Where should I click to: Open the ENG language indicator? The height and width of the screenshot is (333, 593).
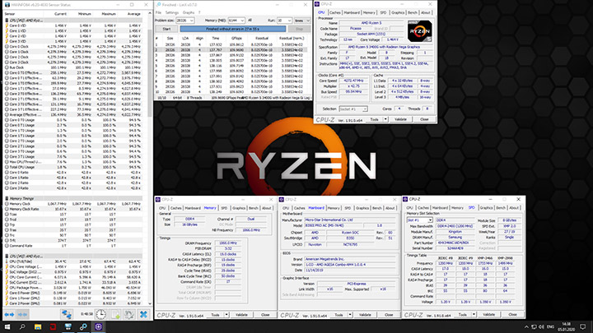[551, 327]
